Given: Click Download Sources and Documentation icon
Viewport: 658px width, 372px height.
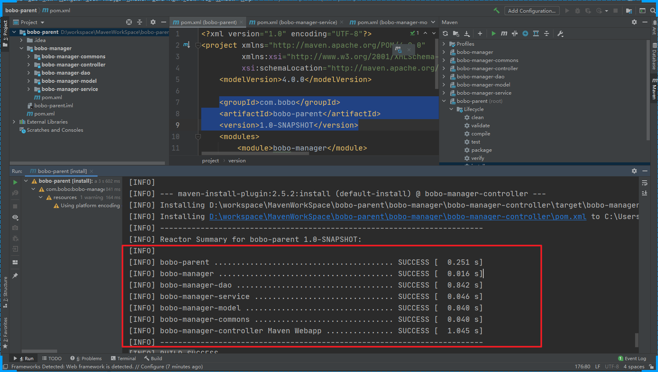Looking at the screenshot, I should (x=467, y=33).
